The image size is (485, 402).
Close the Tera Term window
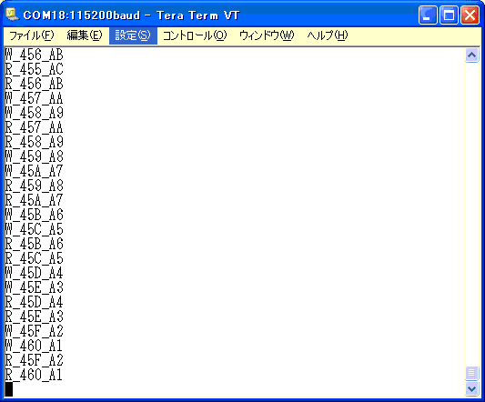tap(470, 15)
